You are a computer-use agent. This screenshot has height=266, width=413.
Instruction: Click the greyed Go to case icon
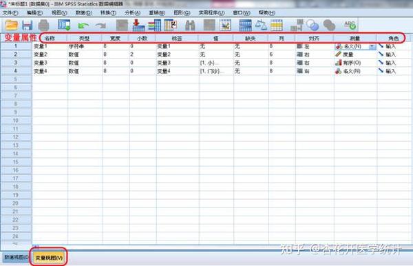[x=122, y=25]
